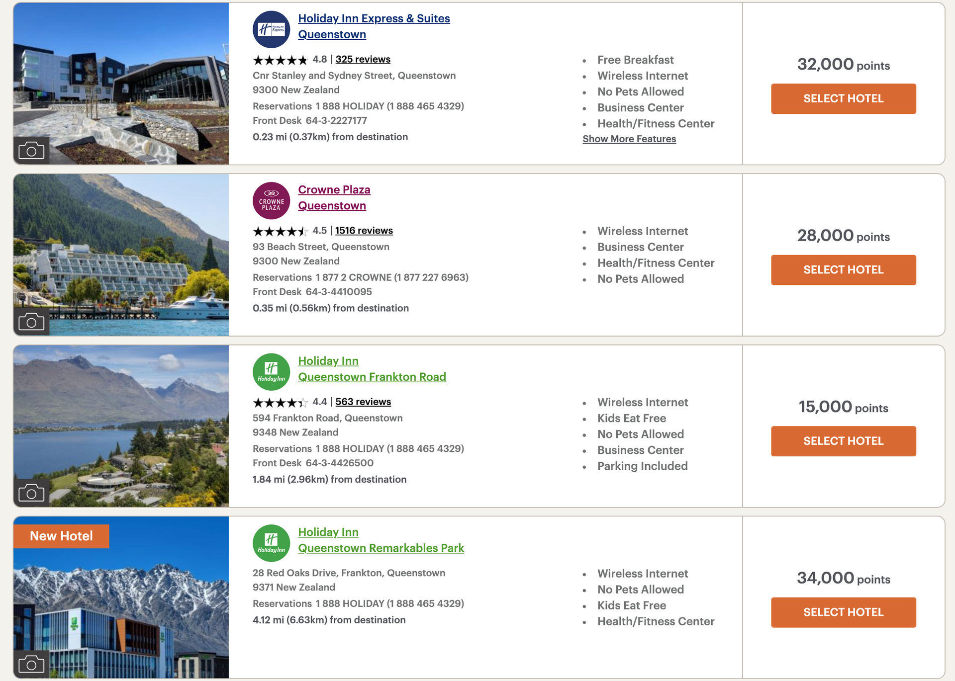The width and height of the screenshot is (955, 681).
Task: Read the 325 reviews for Holiday Inn Express
Action: tap(363, 60)
